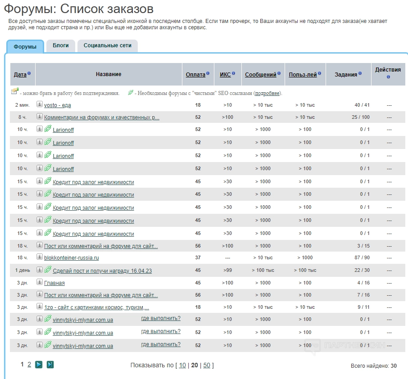Click the help icon next to Оплата header
408x379 pixels.
pyautogui.click(x=208, y=73)
